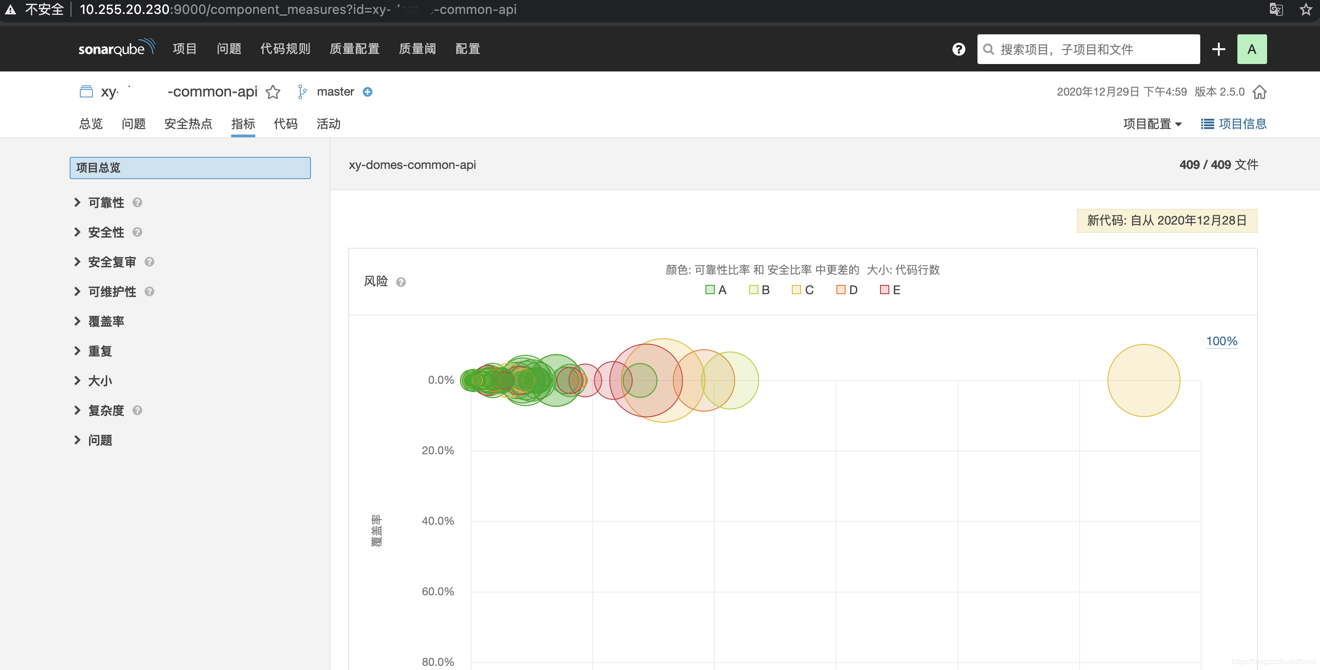
Task: Switch to the 代码 project tab
Action: point(285,124)
